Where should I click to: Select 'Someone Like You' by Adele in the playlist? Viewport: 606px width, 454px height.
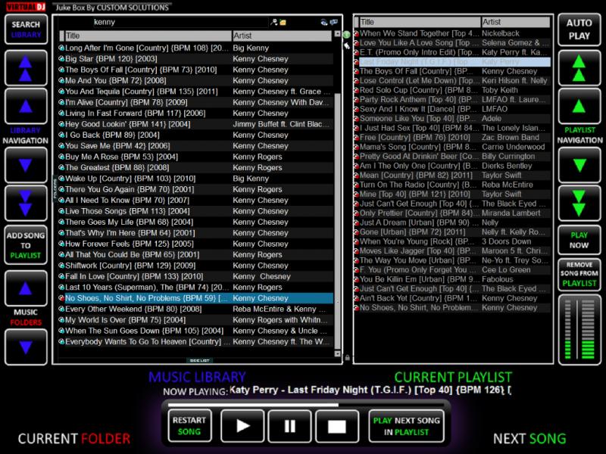tap(452, 119)
